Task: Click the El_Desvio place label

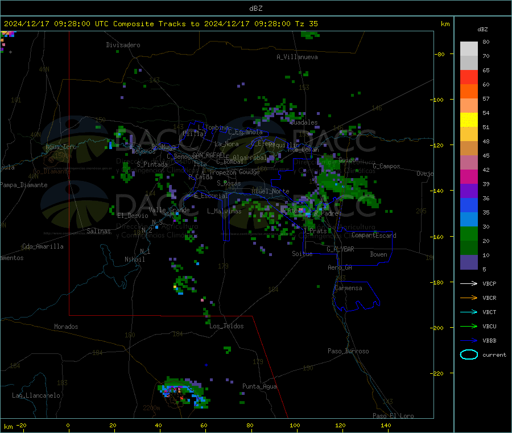Action: click(x=133, y=216)
